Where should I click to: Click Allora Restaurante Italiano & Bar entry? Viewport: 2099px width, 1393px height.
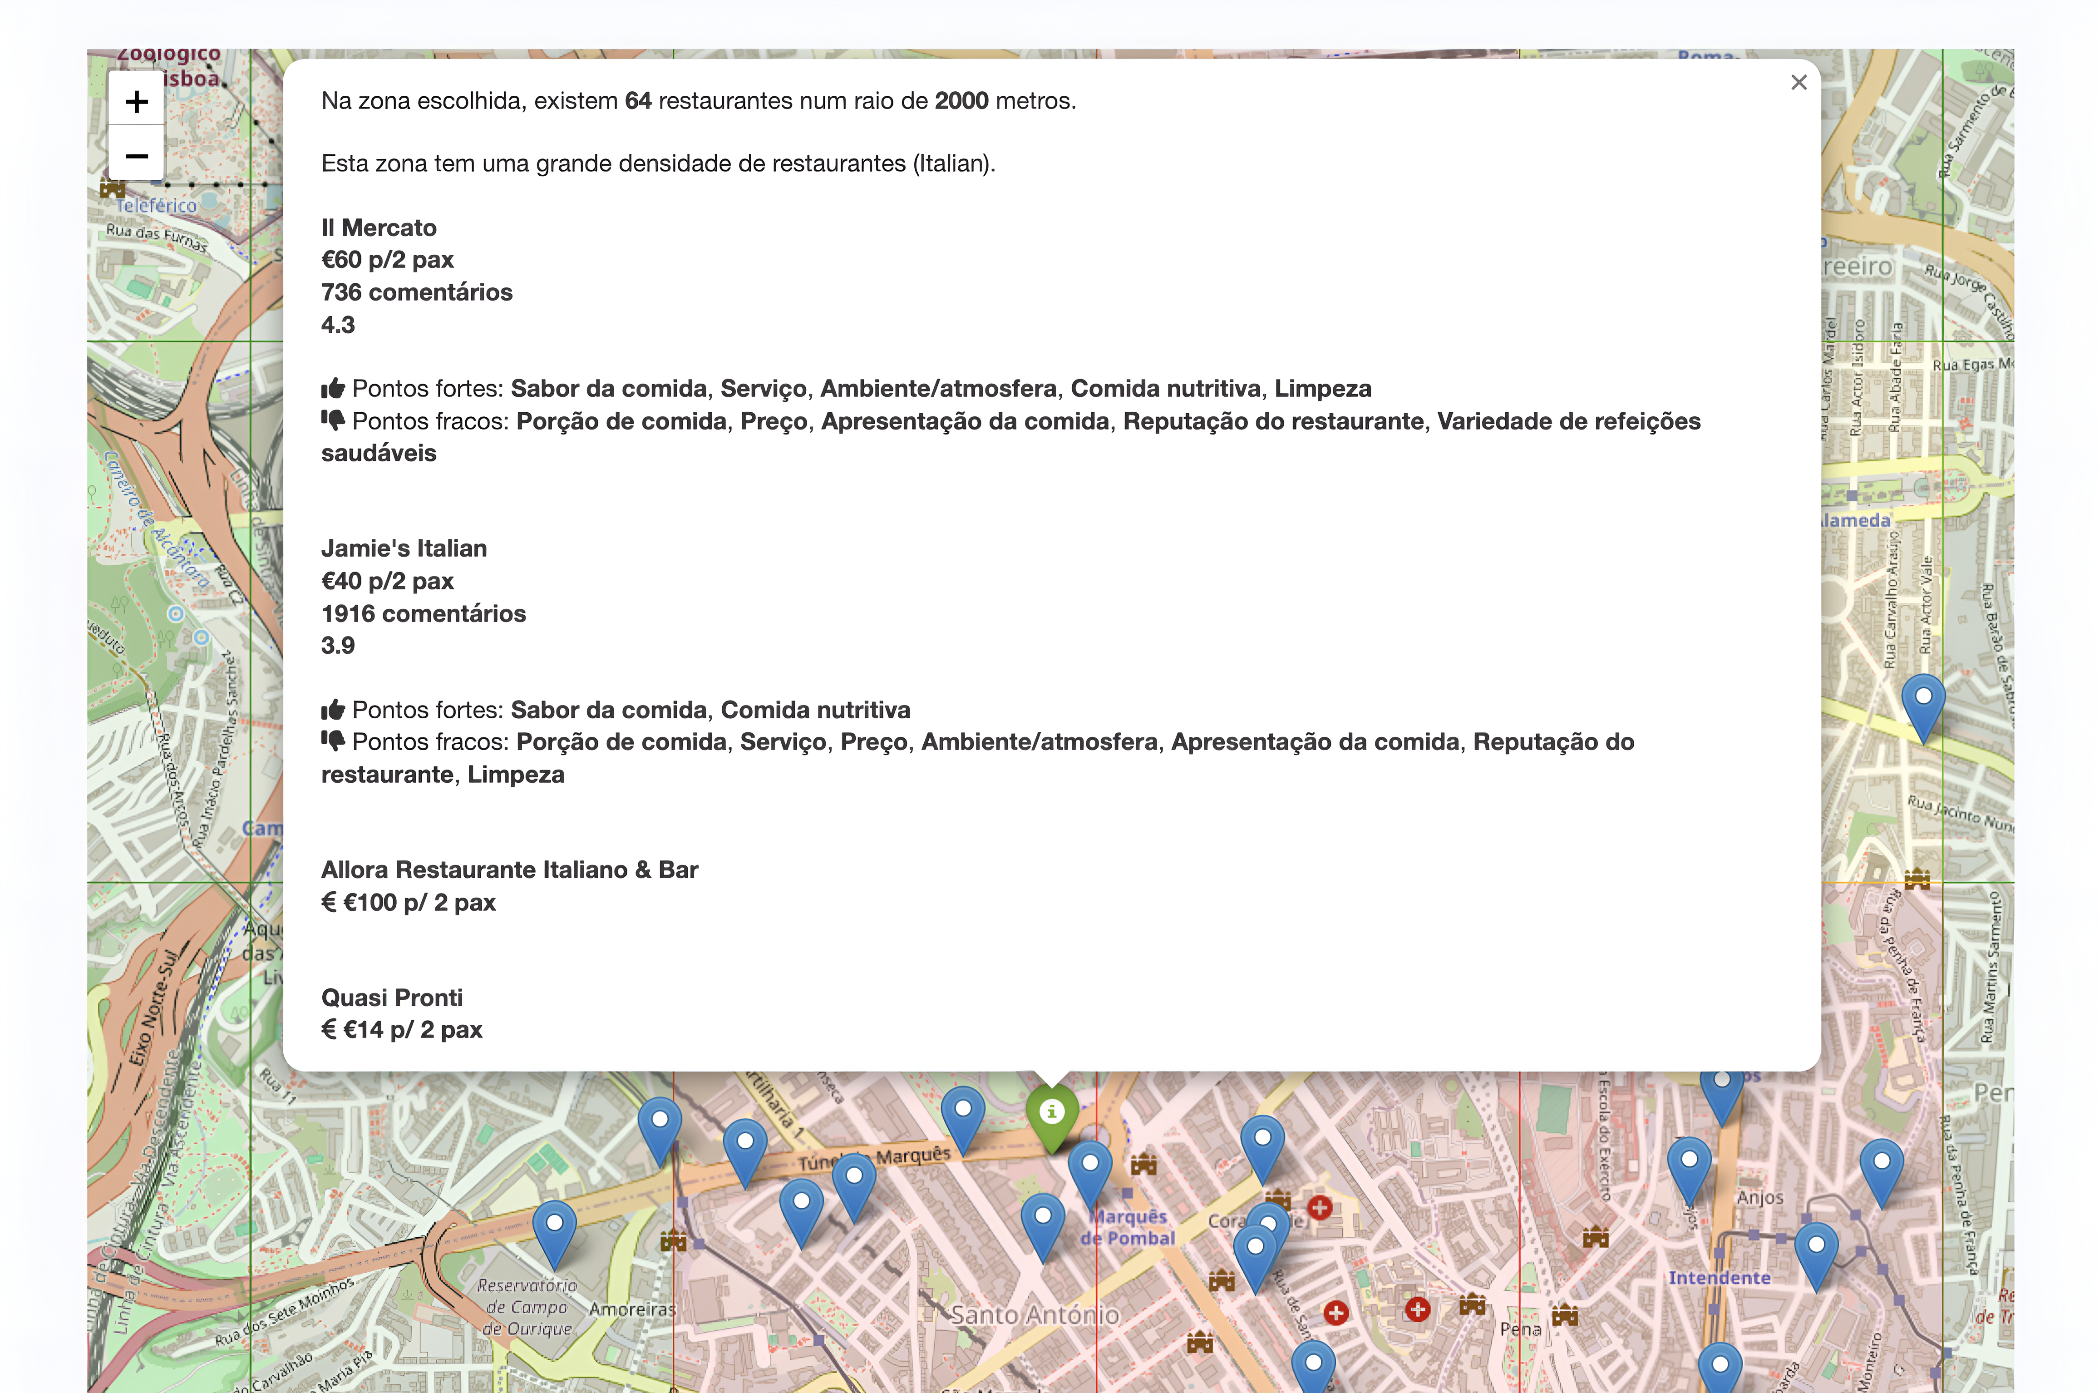coord(509,870)
